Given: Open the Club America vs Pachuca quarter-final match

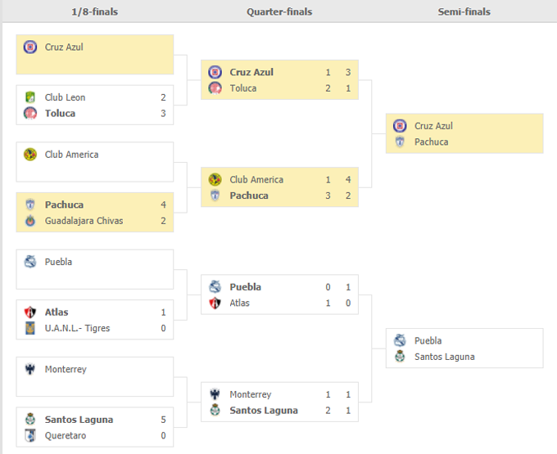Looking at the screenshot, I should point(278,187).
